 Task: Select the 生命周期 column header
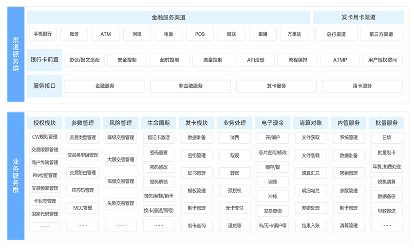(x=159, y=123)
